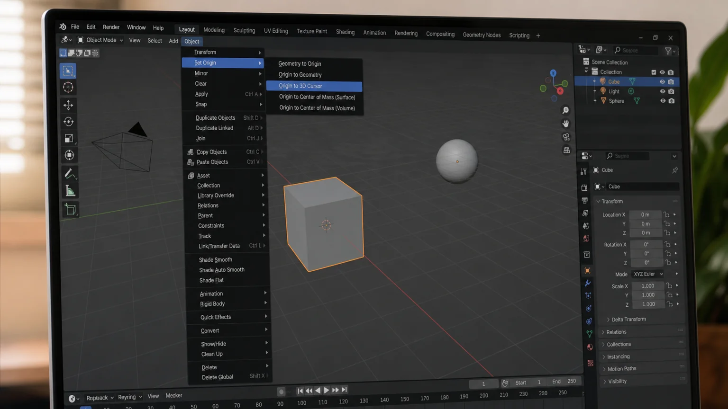Image resolution: width=728 pixels, height=409 pixels.
Task: Select the Add Cube tool
Action: (71, 209)
